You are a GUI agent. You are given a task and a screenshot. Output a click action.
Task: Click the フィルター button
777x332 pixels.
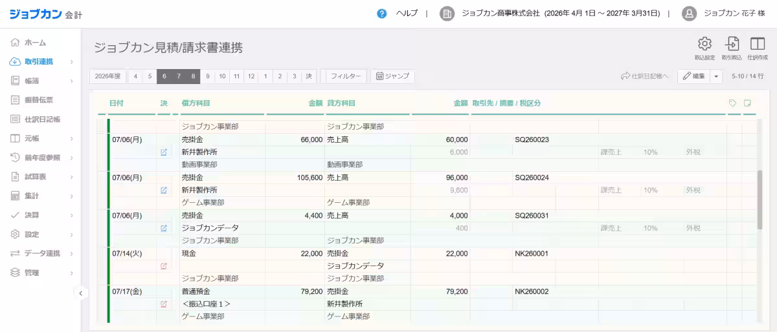click(346, 76)
